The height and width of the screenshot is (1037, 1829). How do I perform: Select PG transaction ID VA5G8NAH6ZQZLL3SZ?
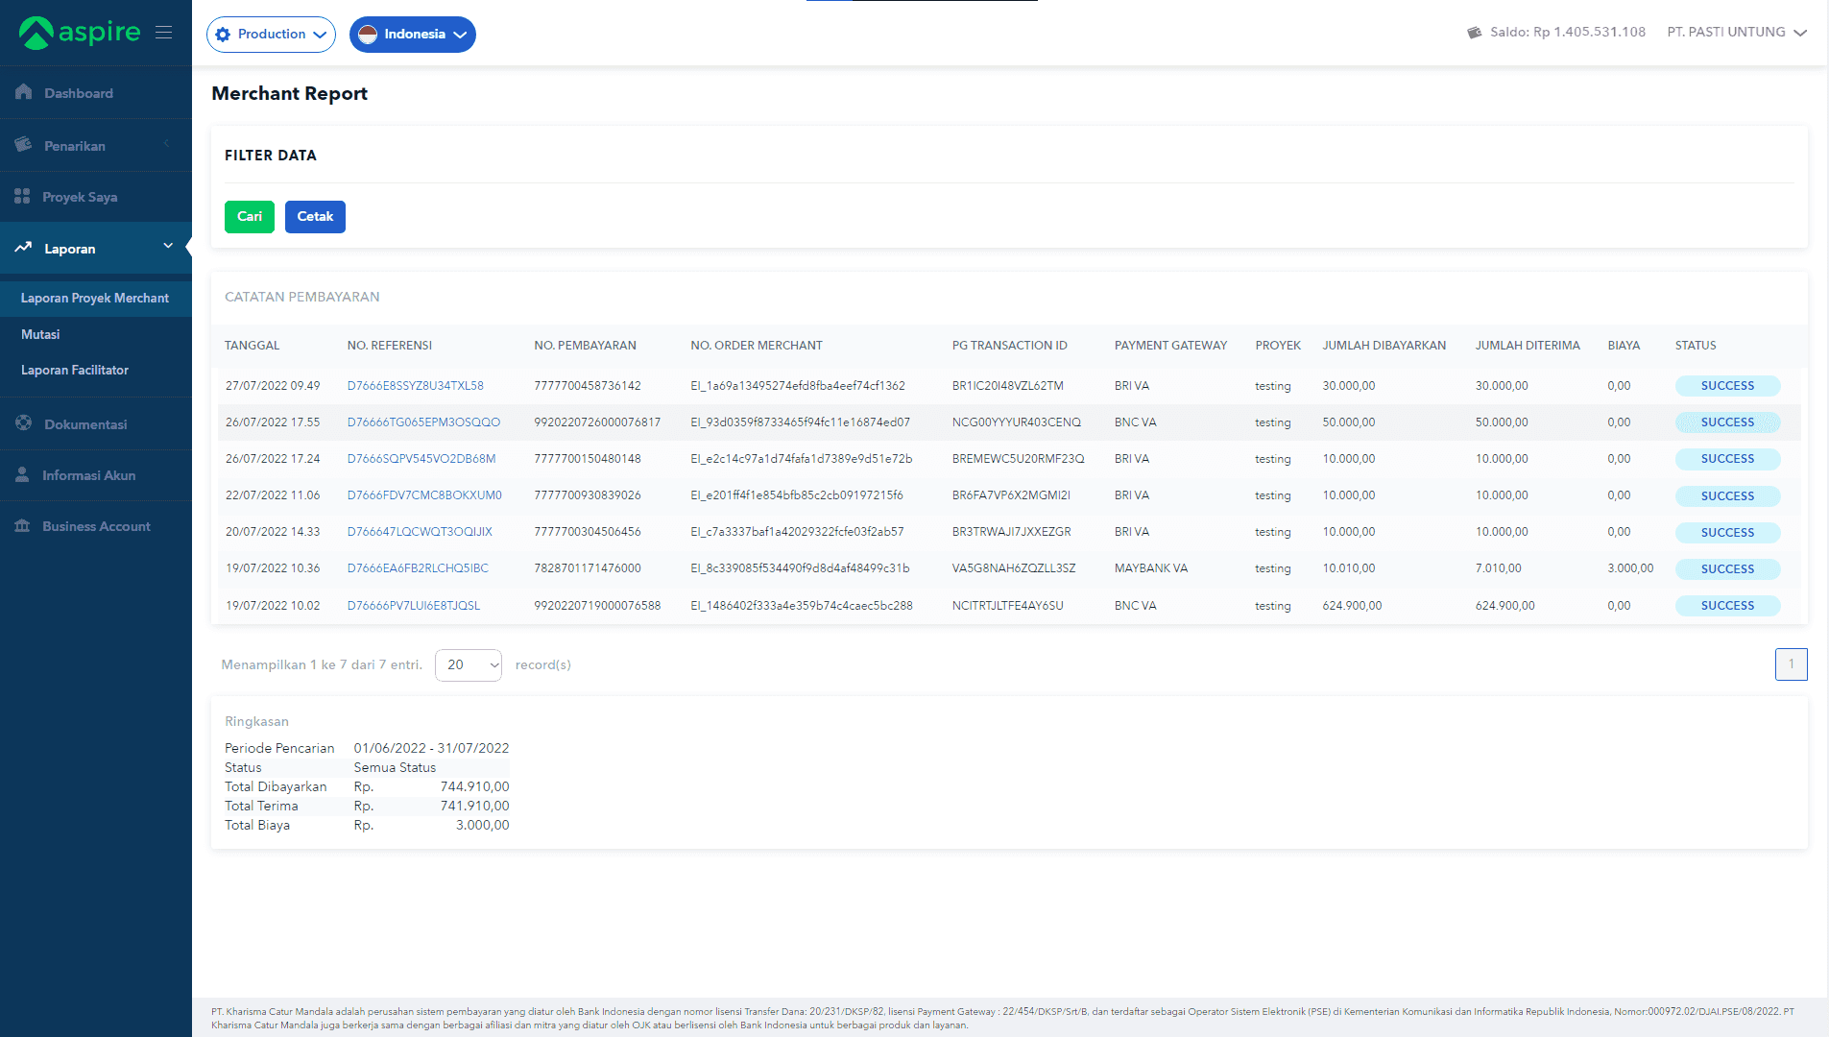[x=1014, y=568]
